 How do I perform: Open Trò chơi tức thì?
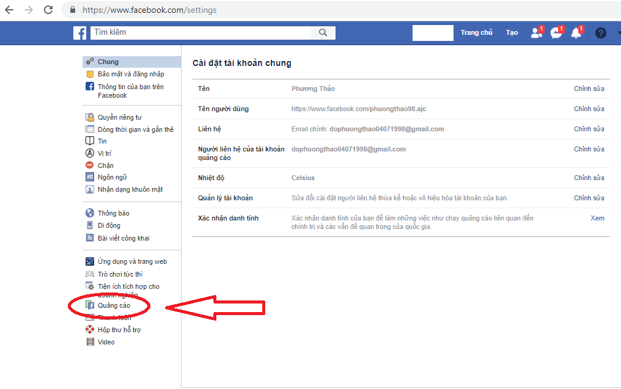pos(120,274)
